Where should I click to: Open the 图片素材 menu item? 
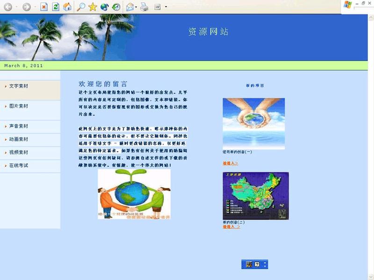(30, 110)
